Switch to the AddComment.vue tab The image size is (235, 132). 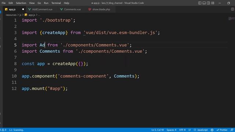coord(42,9)
